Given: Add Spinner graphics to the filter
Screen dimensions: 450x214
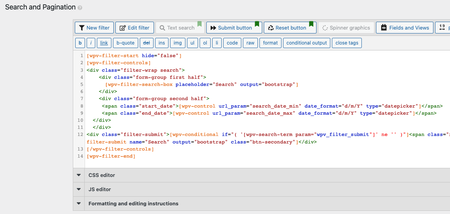Looking at the screenshot, I should coord(346,28).
